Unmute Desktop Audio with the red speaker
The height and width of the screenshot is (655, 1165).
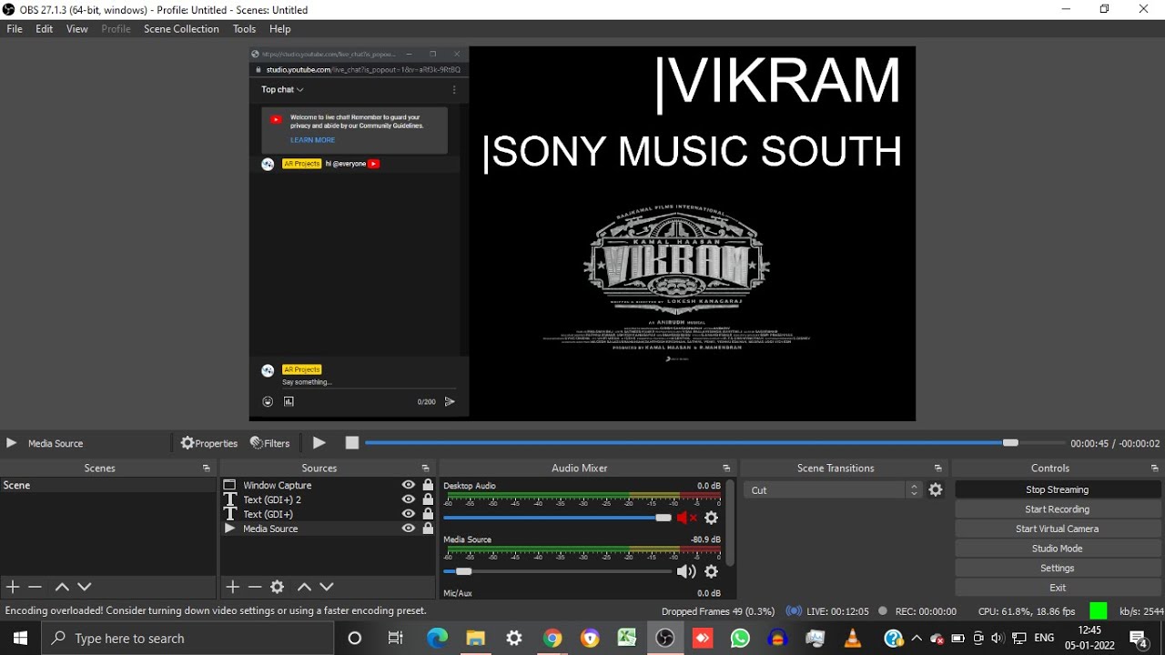[x=686, y=518]
